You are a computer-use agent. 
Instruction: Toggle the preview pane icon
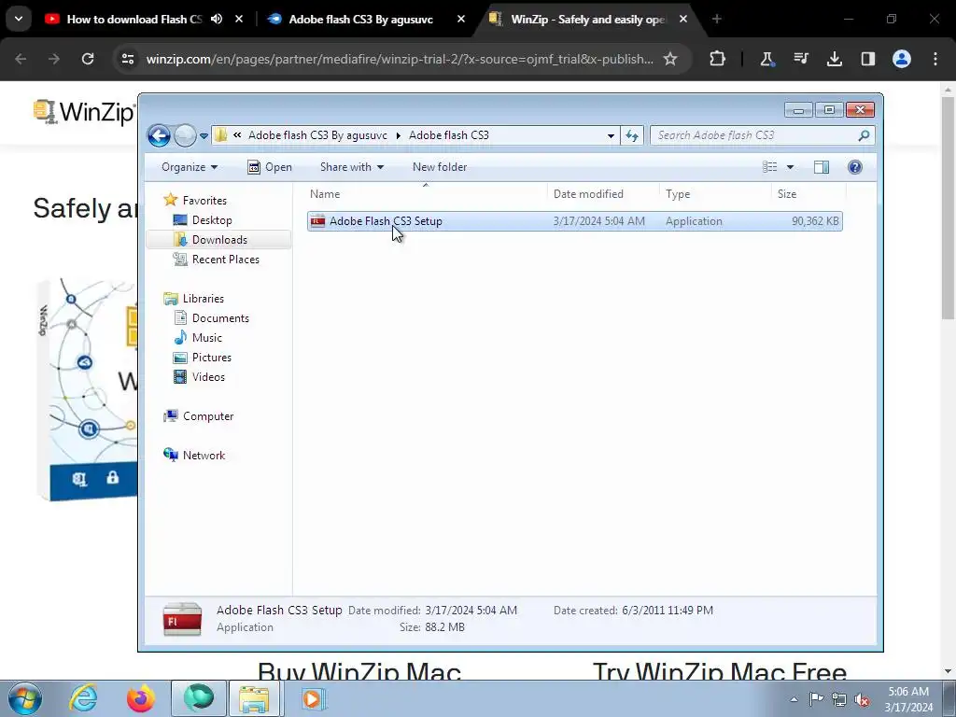[x=822, y=167]
